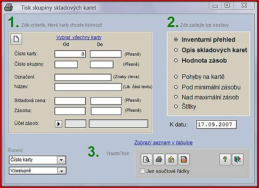Image resolution: width=259 pixels, height=188 pixels.
Task: Open the Číslo karty sorting dropdown
Action: [x=61, y=160]
